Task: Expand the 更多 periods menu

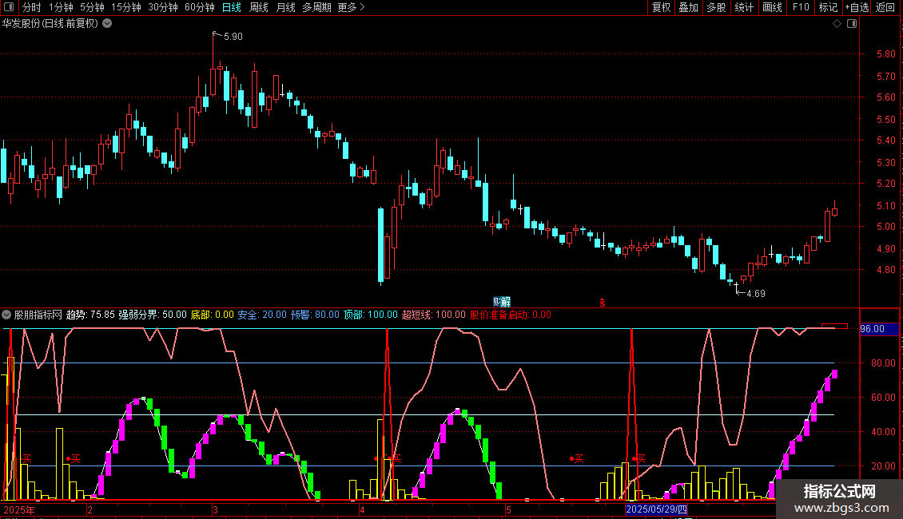Action: point(351,7)
